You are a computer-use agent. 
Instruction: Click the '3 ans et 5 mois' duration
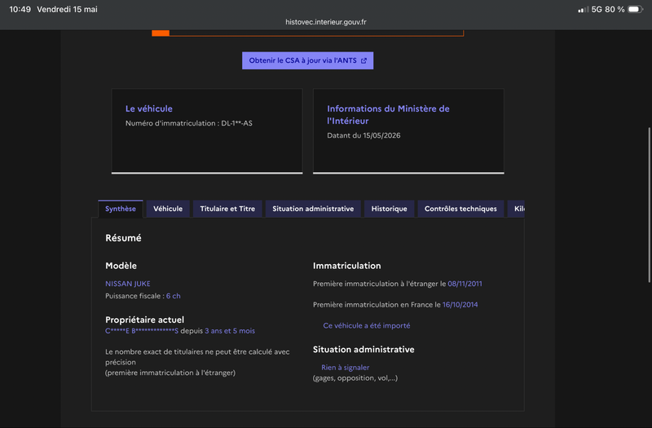(230, 331)
